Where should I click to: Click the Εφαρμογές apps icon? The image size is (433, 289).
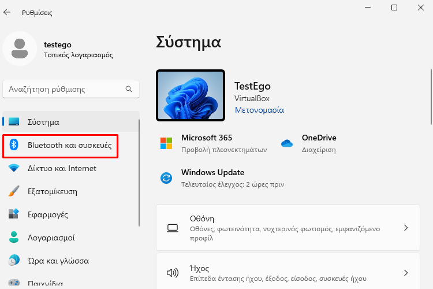point(14,214)
